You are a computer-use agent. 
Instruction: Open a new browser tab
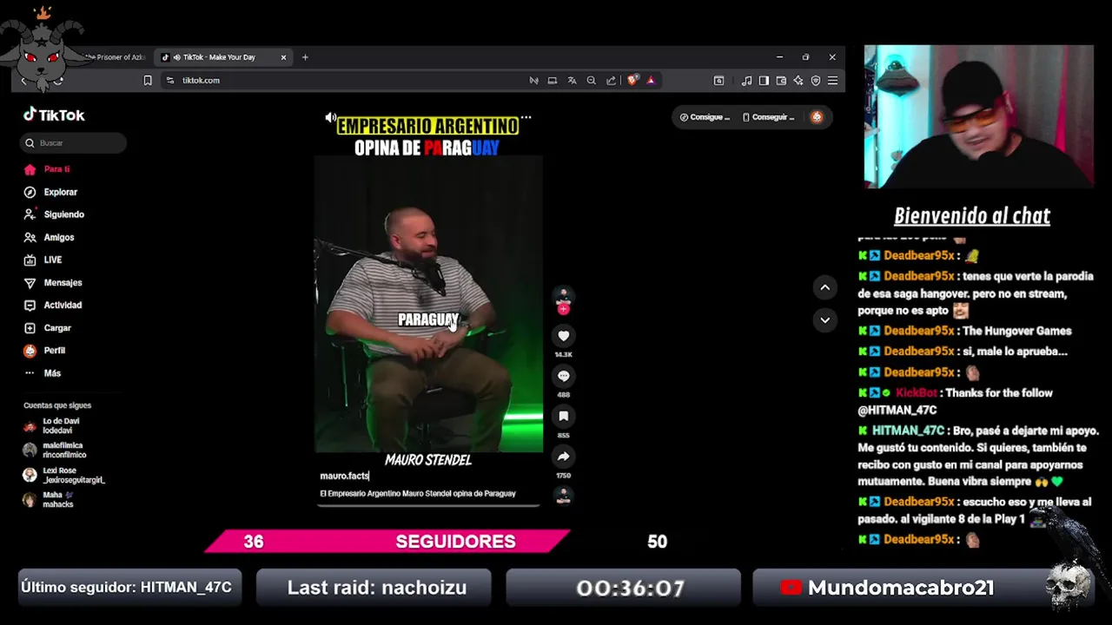(305, 57)
